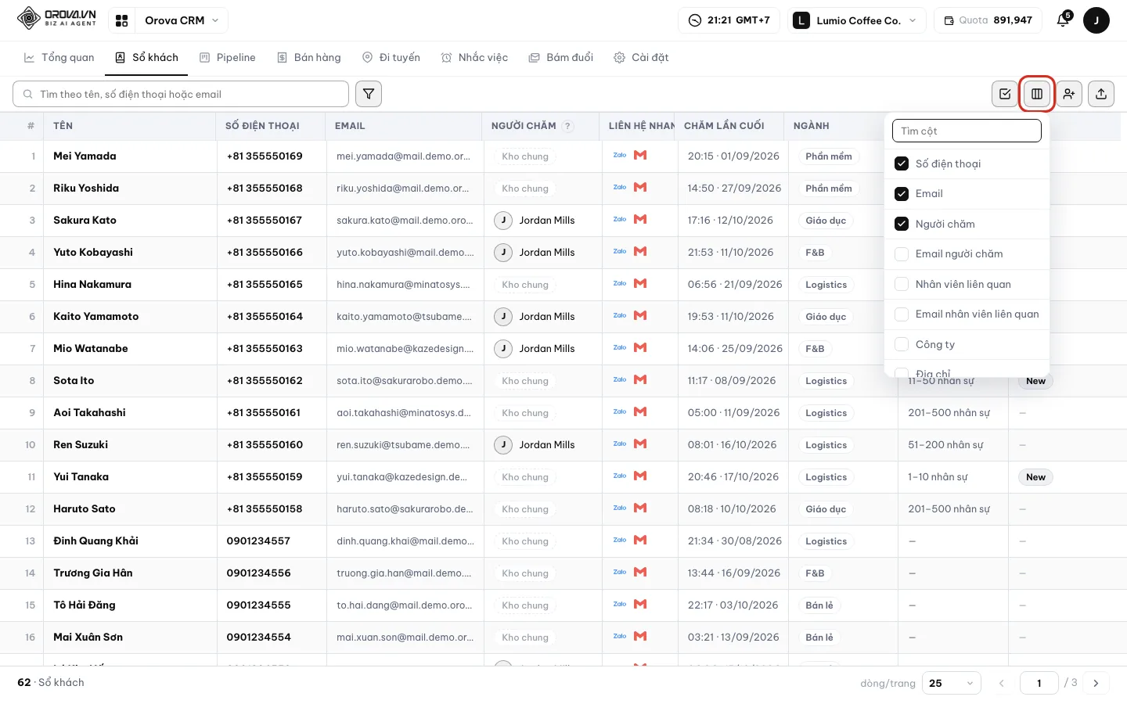Open the Tổng quan tab

(59, 58)
